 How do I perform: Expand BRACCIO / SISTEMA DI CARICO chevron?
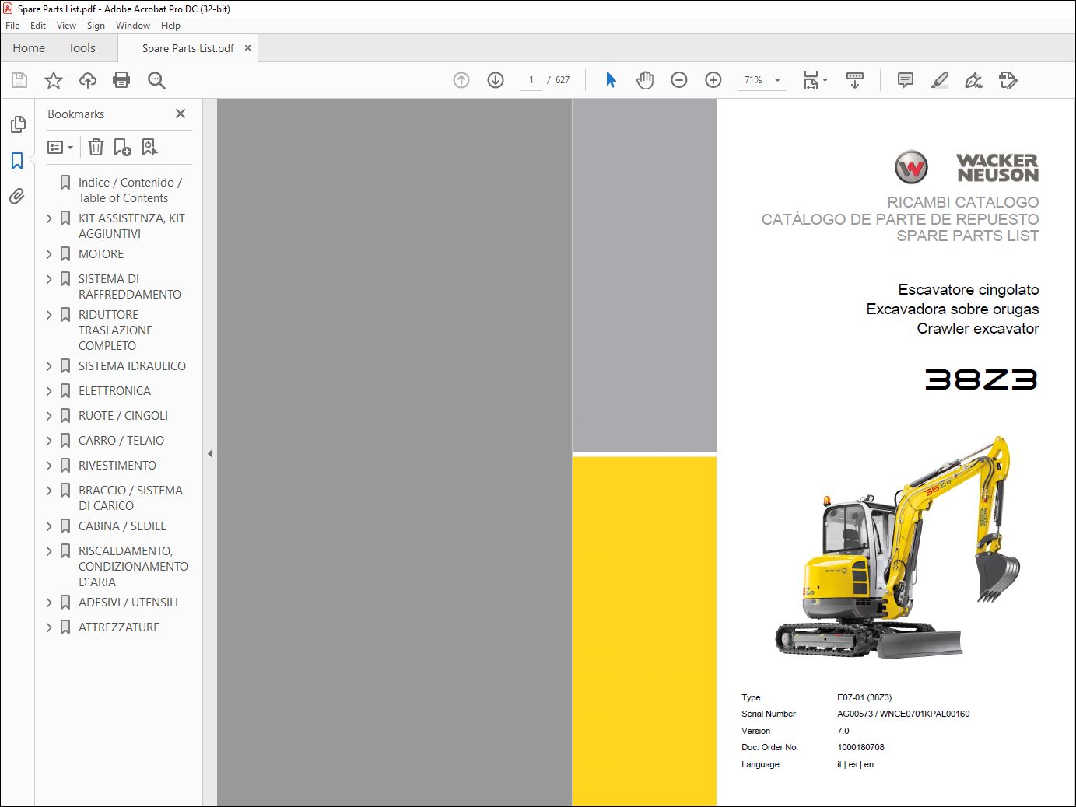49,491
